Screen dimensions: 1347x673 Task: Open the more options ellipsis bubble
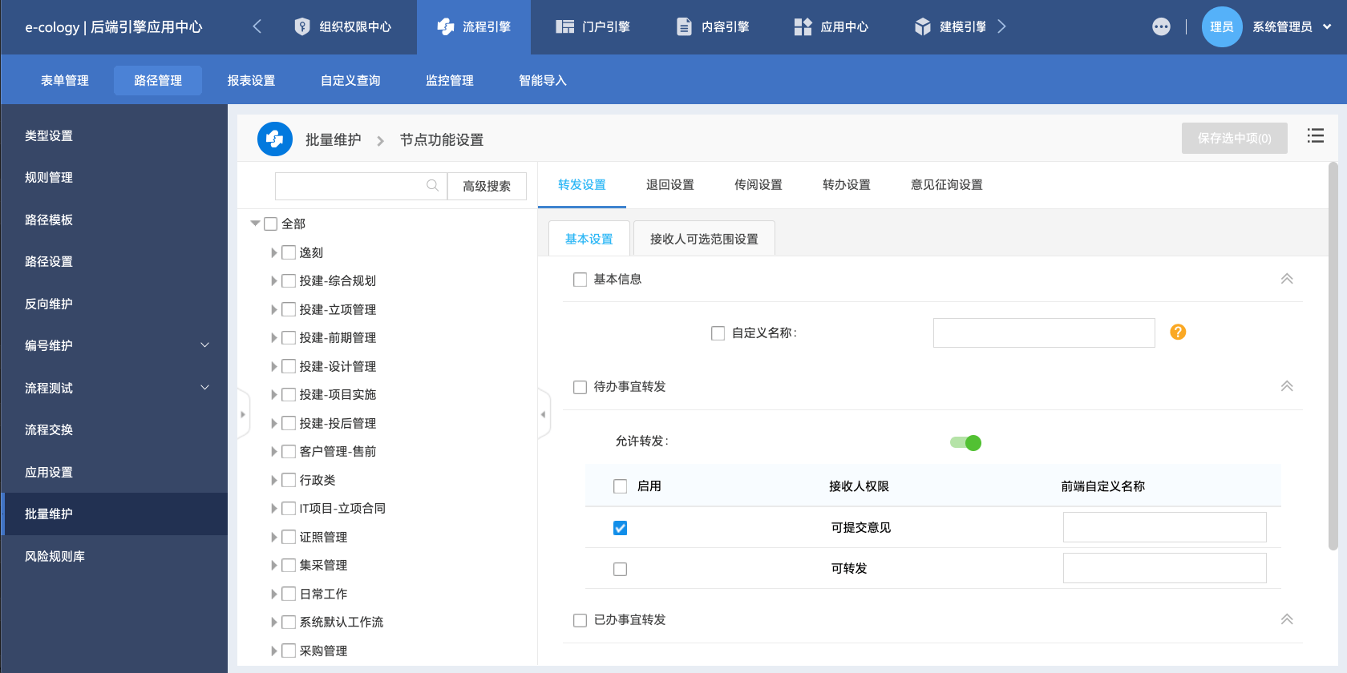(1161, 26)
